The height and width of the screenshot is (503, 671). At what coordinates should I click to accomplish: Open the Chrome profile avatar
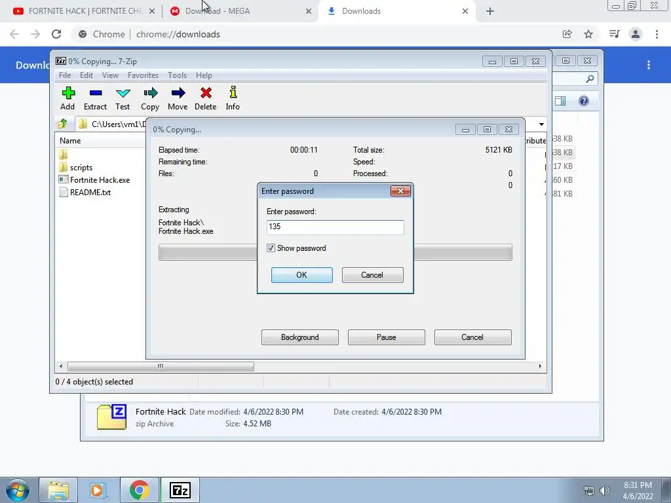(636, 34)
